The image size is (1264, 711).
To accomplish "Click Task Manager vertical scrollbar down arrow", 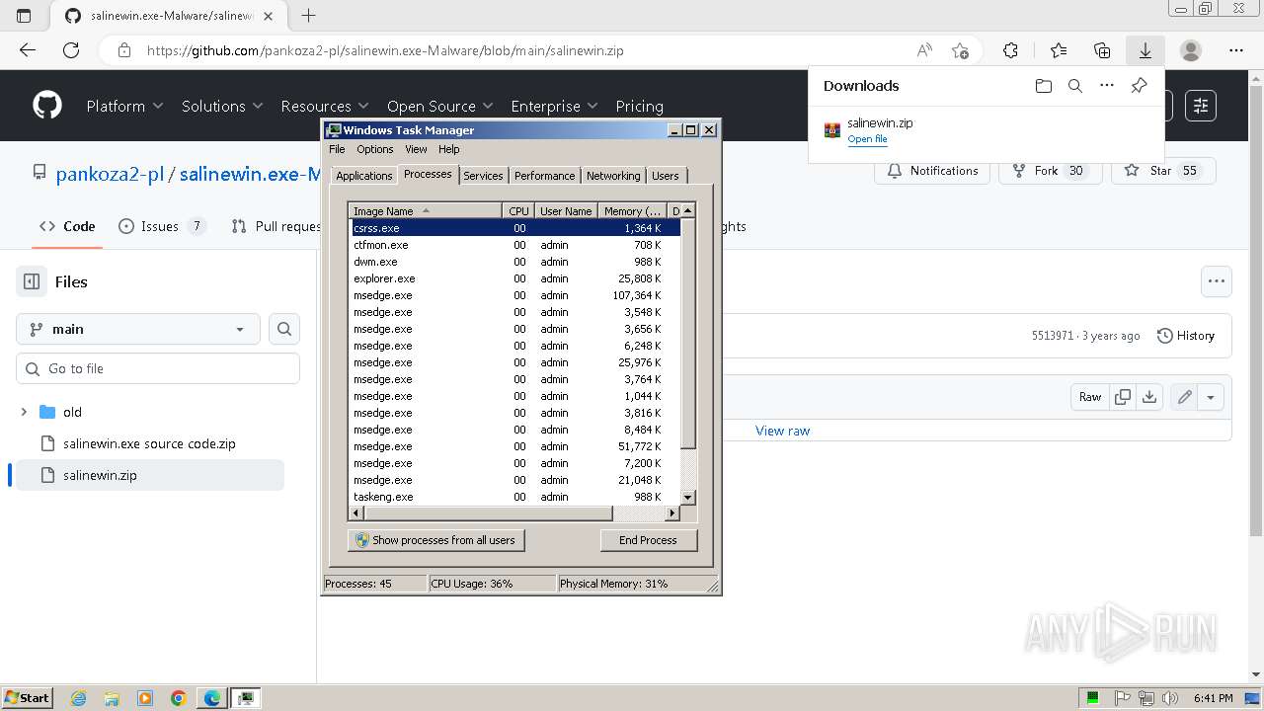I will pos(687,497).
